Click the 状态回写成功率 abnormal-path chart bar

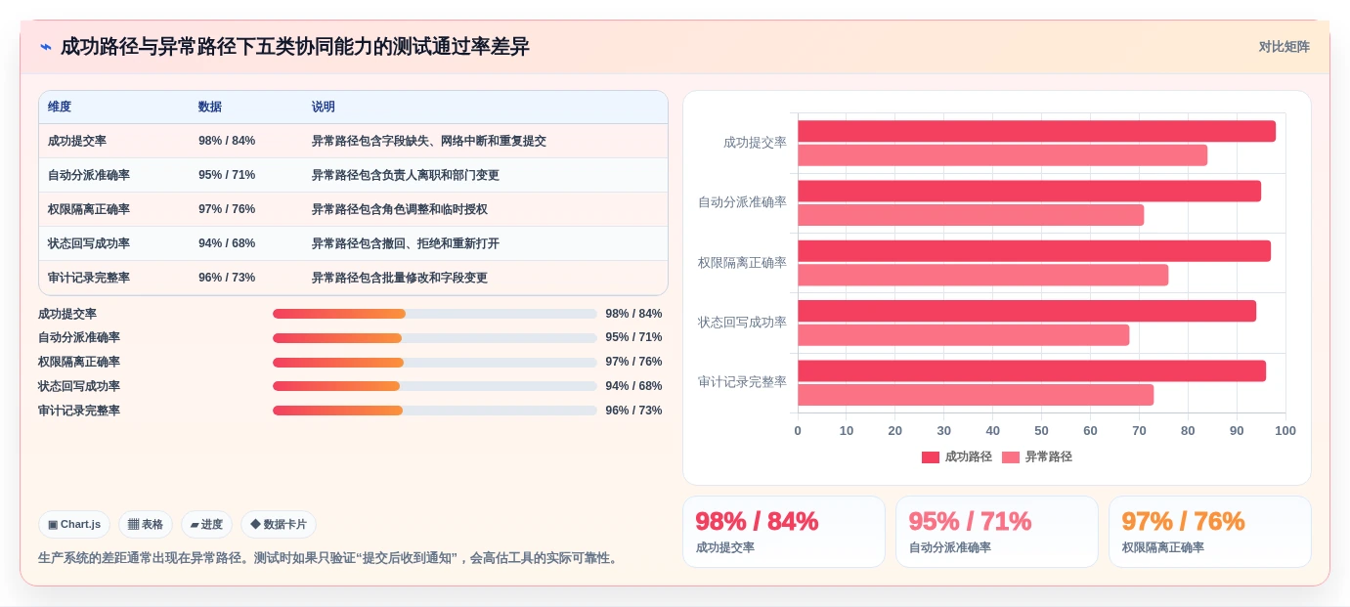click(x=963, y=335)
